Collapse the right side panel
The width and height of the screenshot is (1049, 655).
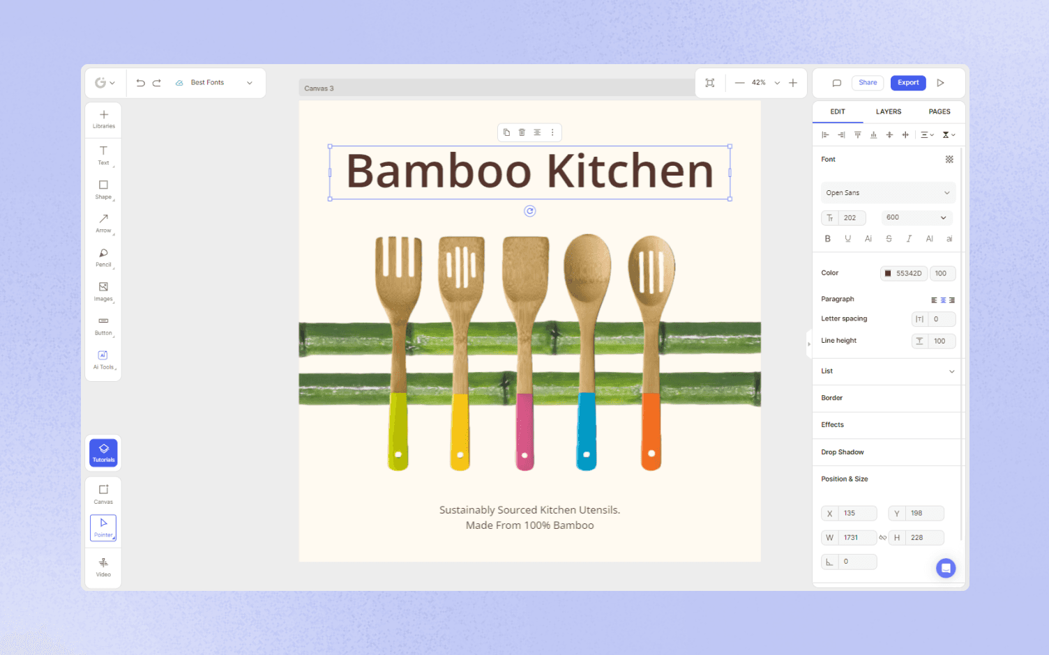click(x=809, y=344)
